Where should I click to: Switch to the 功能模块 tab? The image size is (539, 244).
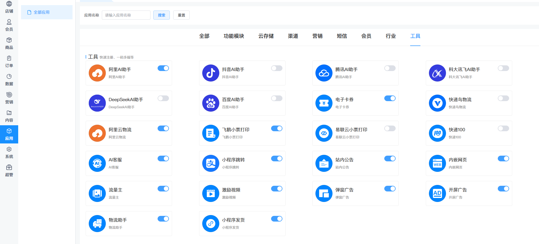[234, 36]
